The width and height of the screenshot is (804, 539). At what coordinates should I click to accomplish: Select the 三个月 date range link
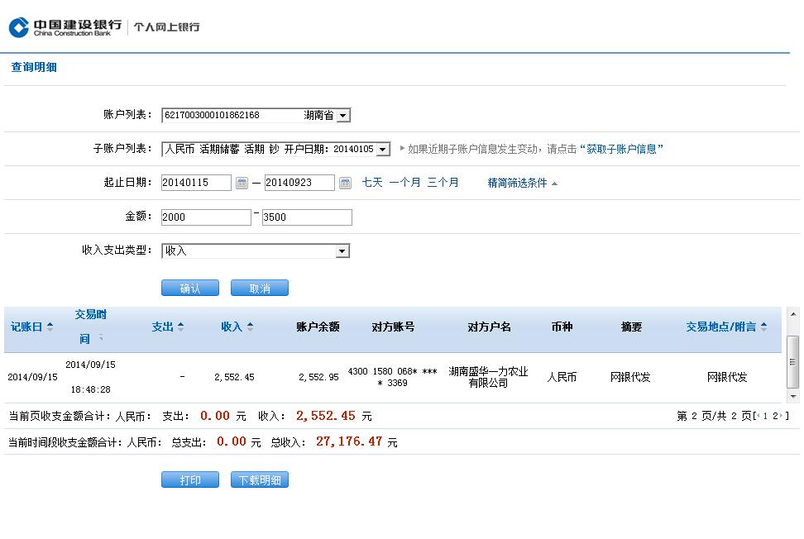[x=443, y=183]
